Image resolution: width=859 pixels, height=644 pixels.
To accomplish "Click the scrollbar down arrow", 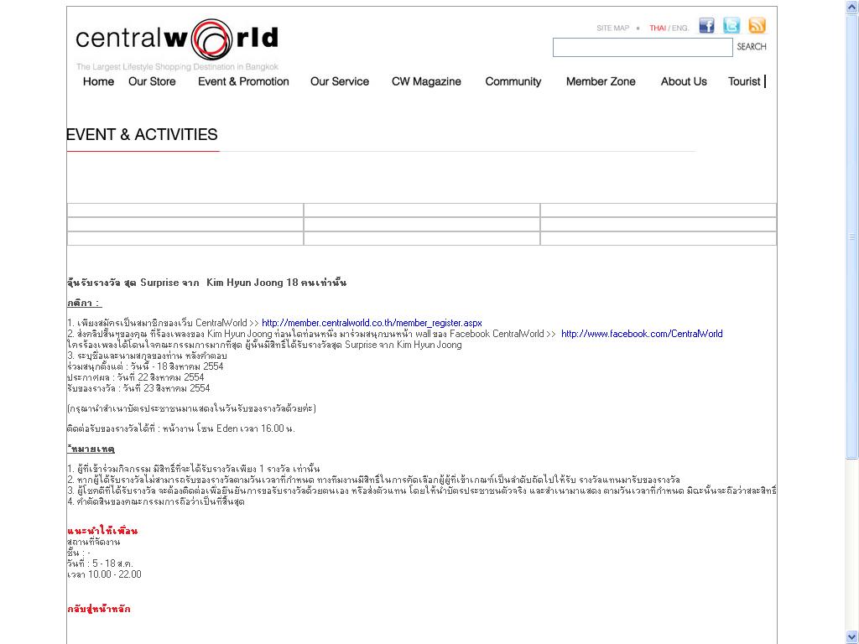I will tap(852, 637).
